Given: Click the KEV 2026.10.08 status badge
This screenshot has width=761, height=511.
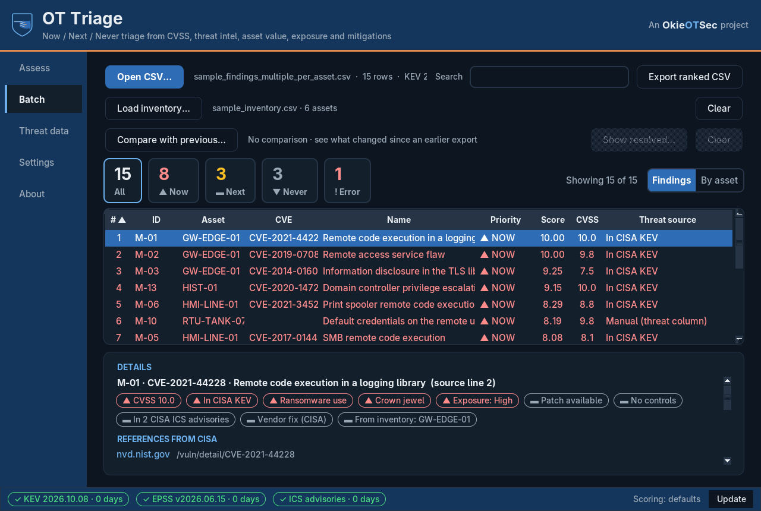Looking at the screenshot, I should (69, 499).
